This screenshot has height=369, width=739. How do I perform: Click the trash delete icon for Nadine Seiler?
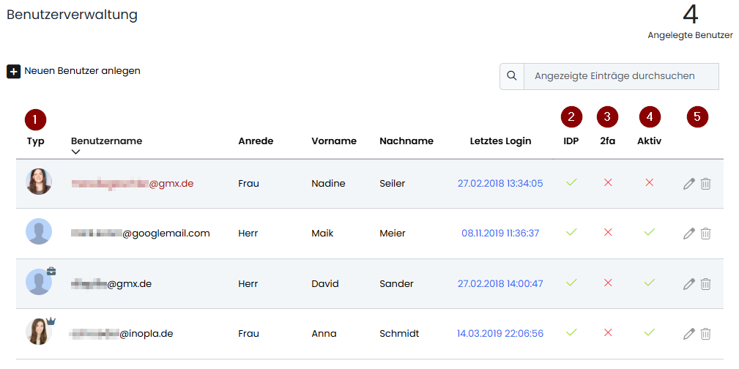pyautogui.click(x=705, y=184)
